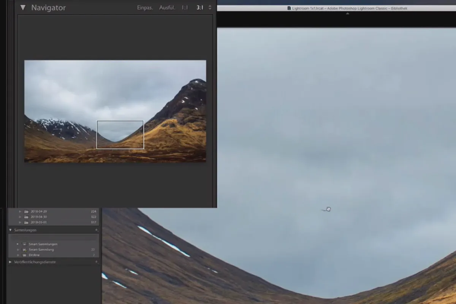Click the 2018-04-29 folder icon
The height and width of the screenshot is (304, 456).
pos(26,211)
